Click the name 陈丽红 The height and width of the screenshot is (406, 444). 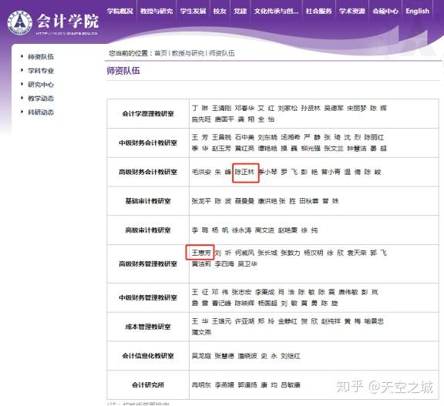(x=374, y=137)
